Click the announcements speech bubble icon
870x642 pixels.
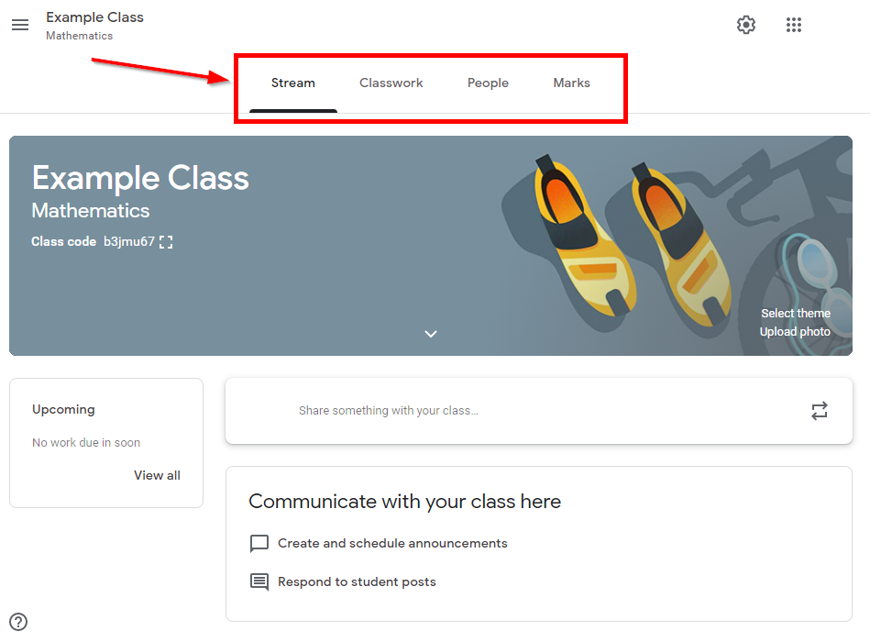click(259, 543)
